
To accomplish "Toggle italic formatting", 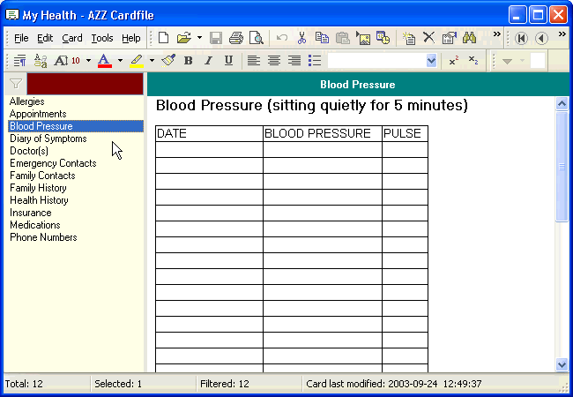I will coord(208,60).
